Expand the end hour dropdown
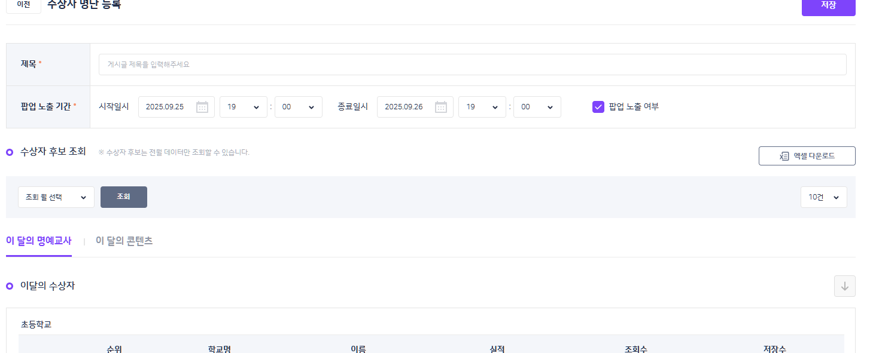 (x=482, y=107)
